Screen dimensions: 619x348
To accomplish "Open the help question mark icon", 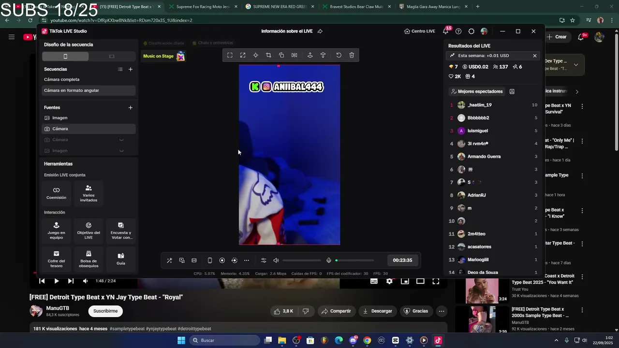I will point(458,31).
